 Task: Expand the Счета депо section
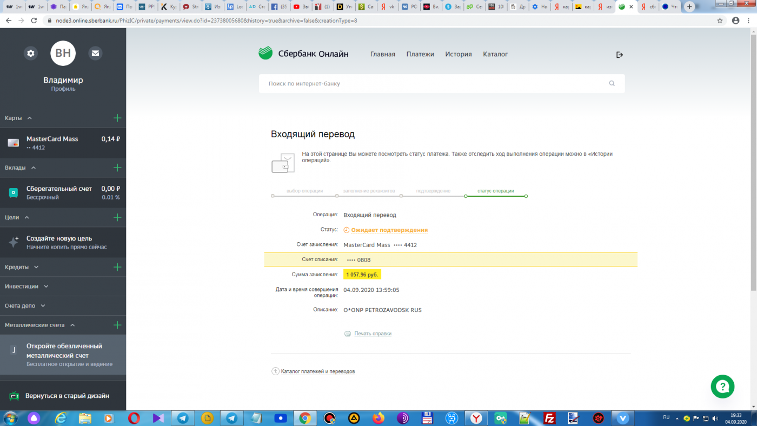click(x=43, y=306)
